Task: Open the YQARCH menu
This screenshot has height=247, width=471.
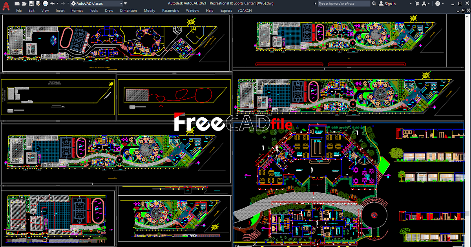Action: point(244,10)
